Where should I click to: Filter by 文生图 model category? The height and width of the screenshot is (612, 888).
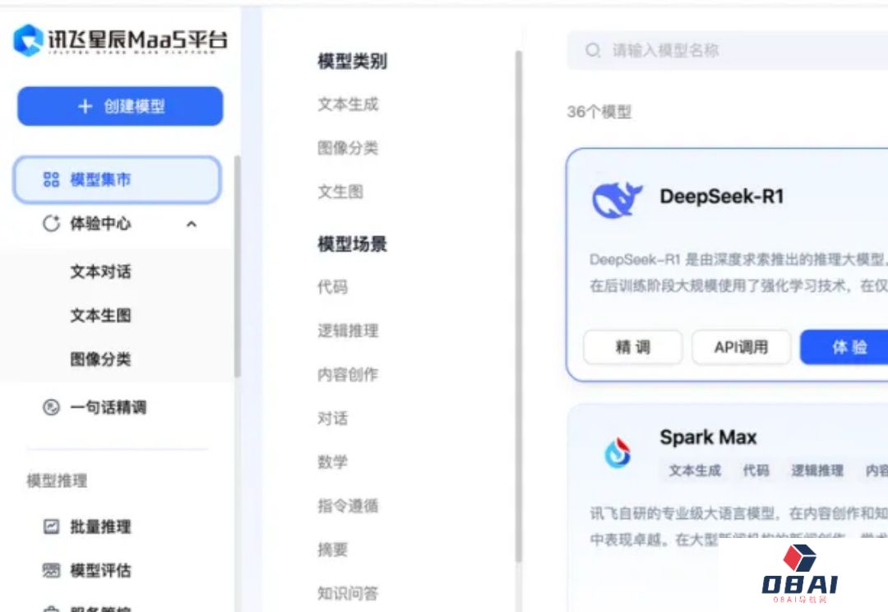(x=340, y=192)
